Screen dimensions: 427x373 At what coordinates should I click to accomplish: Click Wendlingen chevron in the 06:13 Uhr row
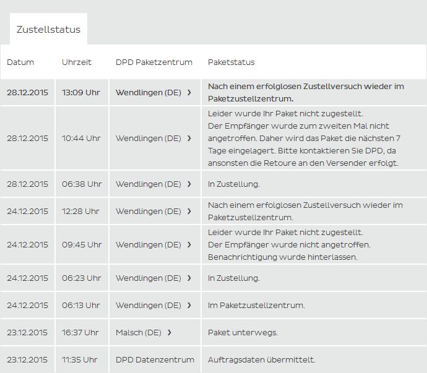point(189,306)
